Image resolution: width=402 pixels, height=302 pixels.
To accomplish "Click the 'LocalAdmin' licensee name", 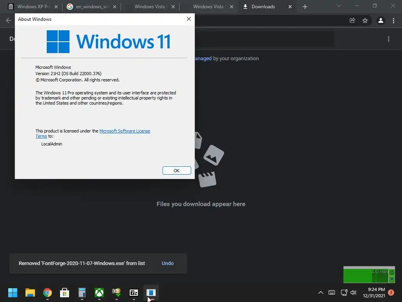I will pyautogui.click(x=52, y=144).
